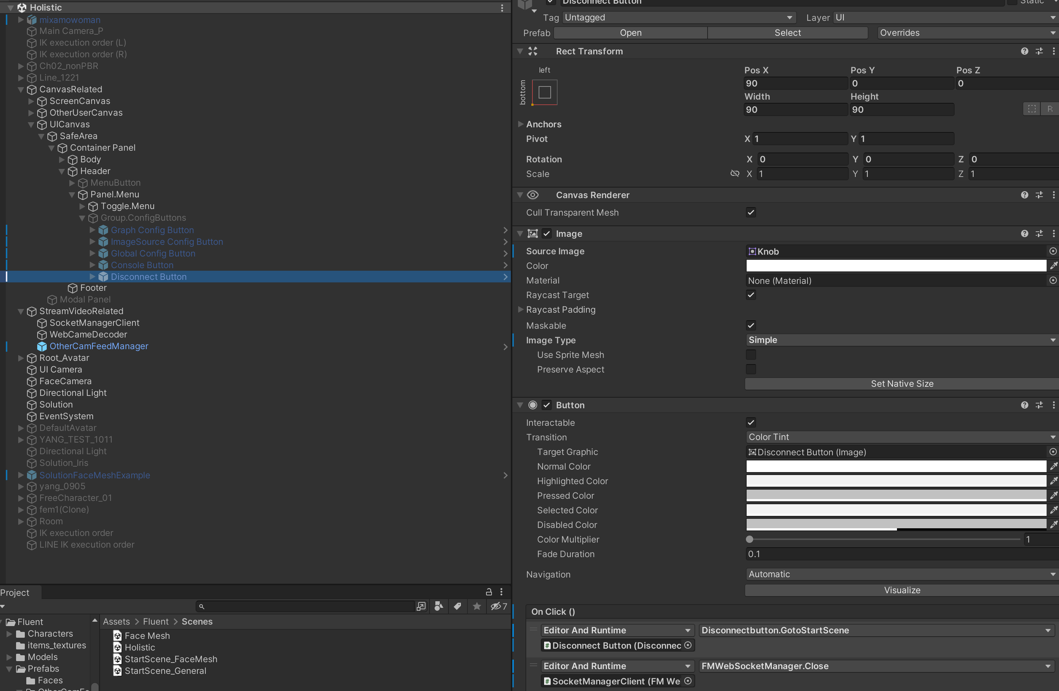The width and height of the screenshot is (1059, 691).
Task: Toggle the Project panel lock icon
Action: pos(489,592)
